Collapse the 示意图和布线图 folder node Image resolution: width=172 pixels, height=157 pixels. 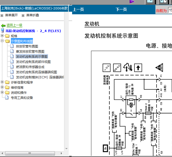pyautogui.click(x=2, y=41)
